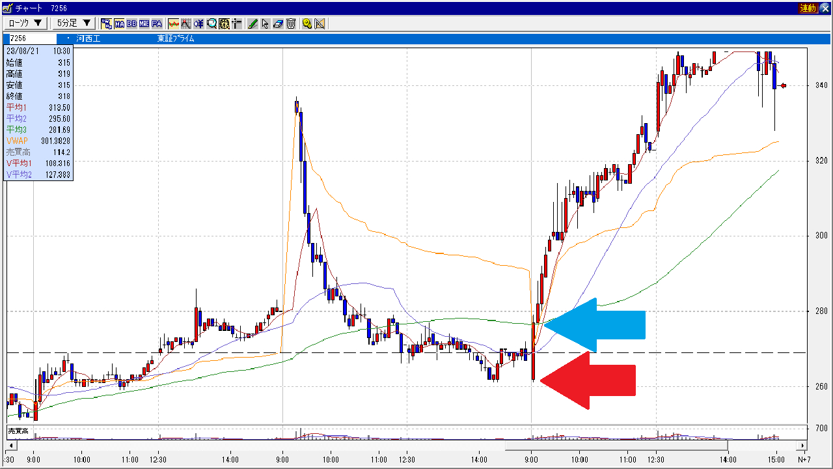Open chart settings with the gear icon

coord(307,23)
